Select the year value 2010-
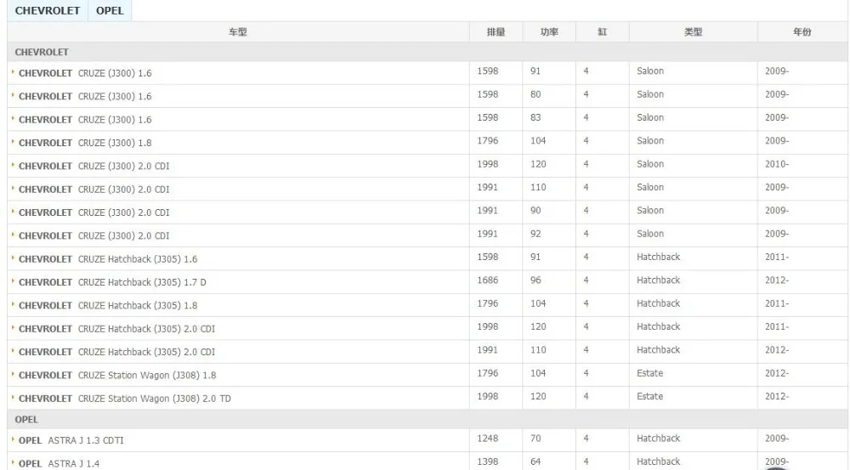 (x=777, y=164)
